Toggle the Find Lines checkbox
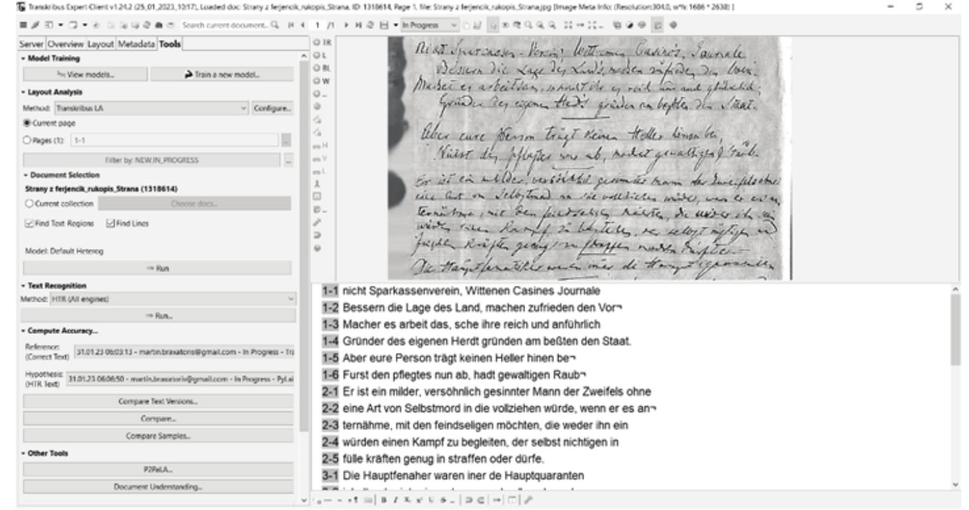The width and height of the screenshot is (969, 510). click(x=110, y=222)
